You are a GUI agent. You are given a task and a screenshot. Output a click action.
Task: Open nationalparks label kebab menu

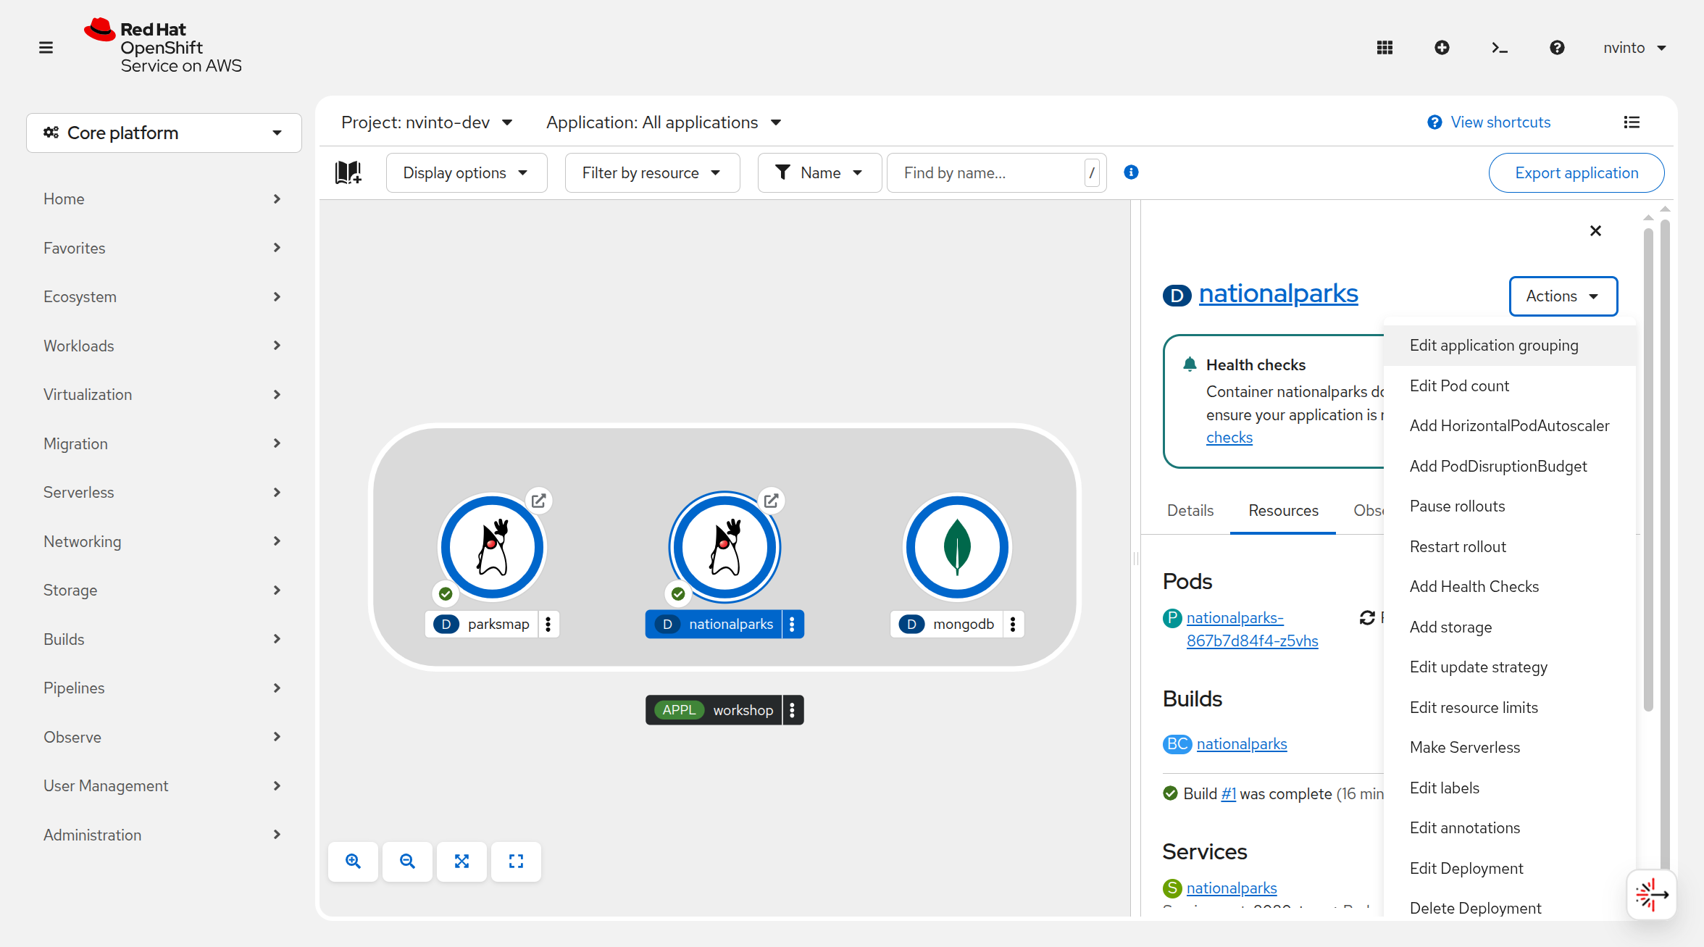[793, 624]
